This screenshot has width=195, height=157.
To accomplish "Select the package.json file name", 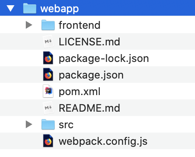I will (91, 75).
